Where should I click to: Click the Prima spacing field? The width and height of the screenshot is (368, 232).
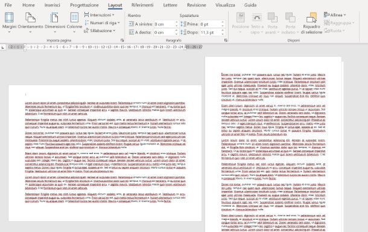click(211, 24)
